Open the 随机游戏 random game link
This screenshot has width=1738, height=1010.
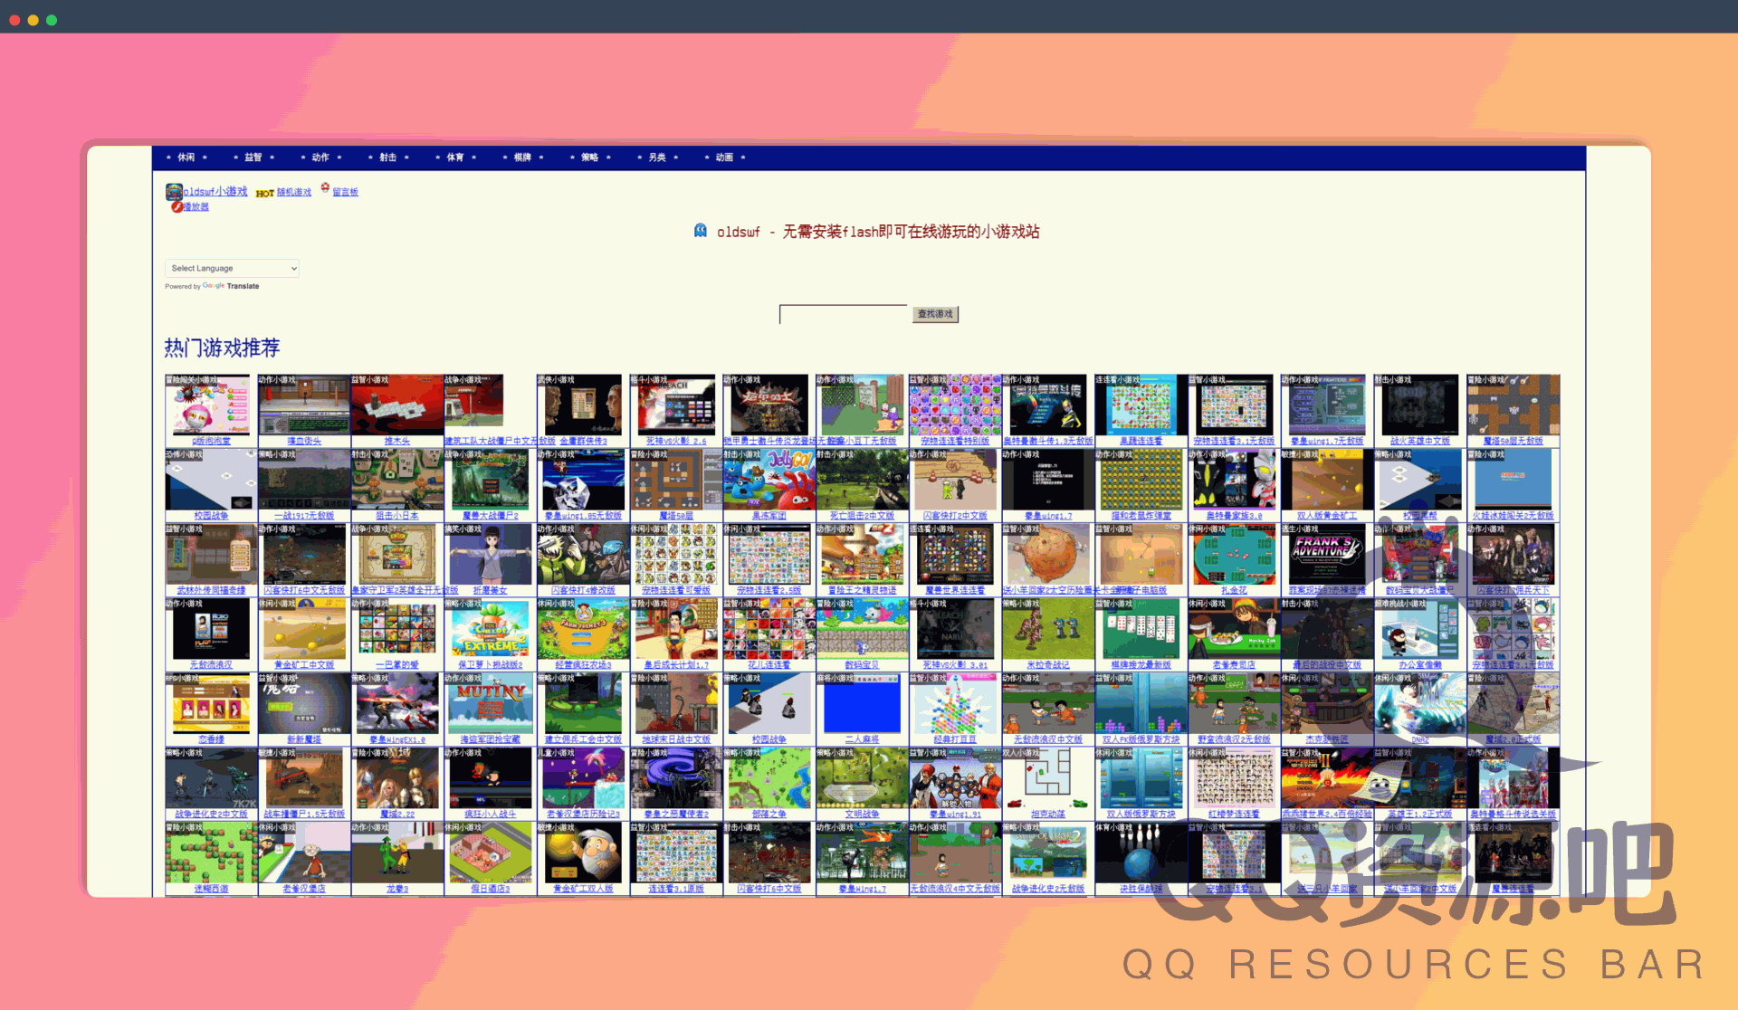[294, 193]
